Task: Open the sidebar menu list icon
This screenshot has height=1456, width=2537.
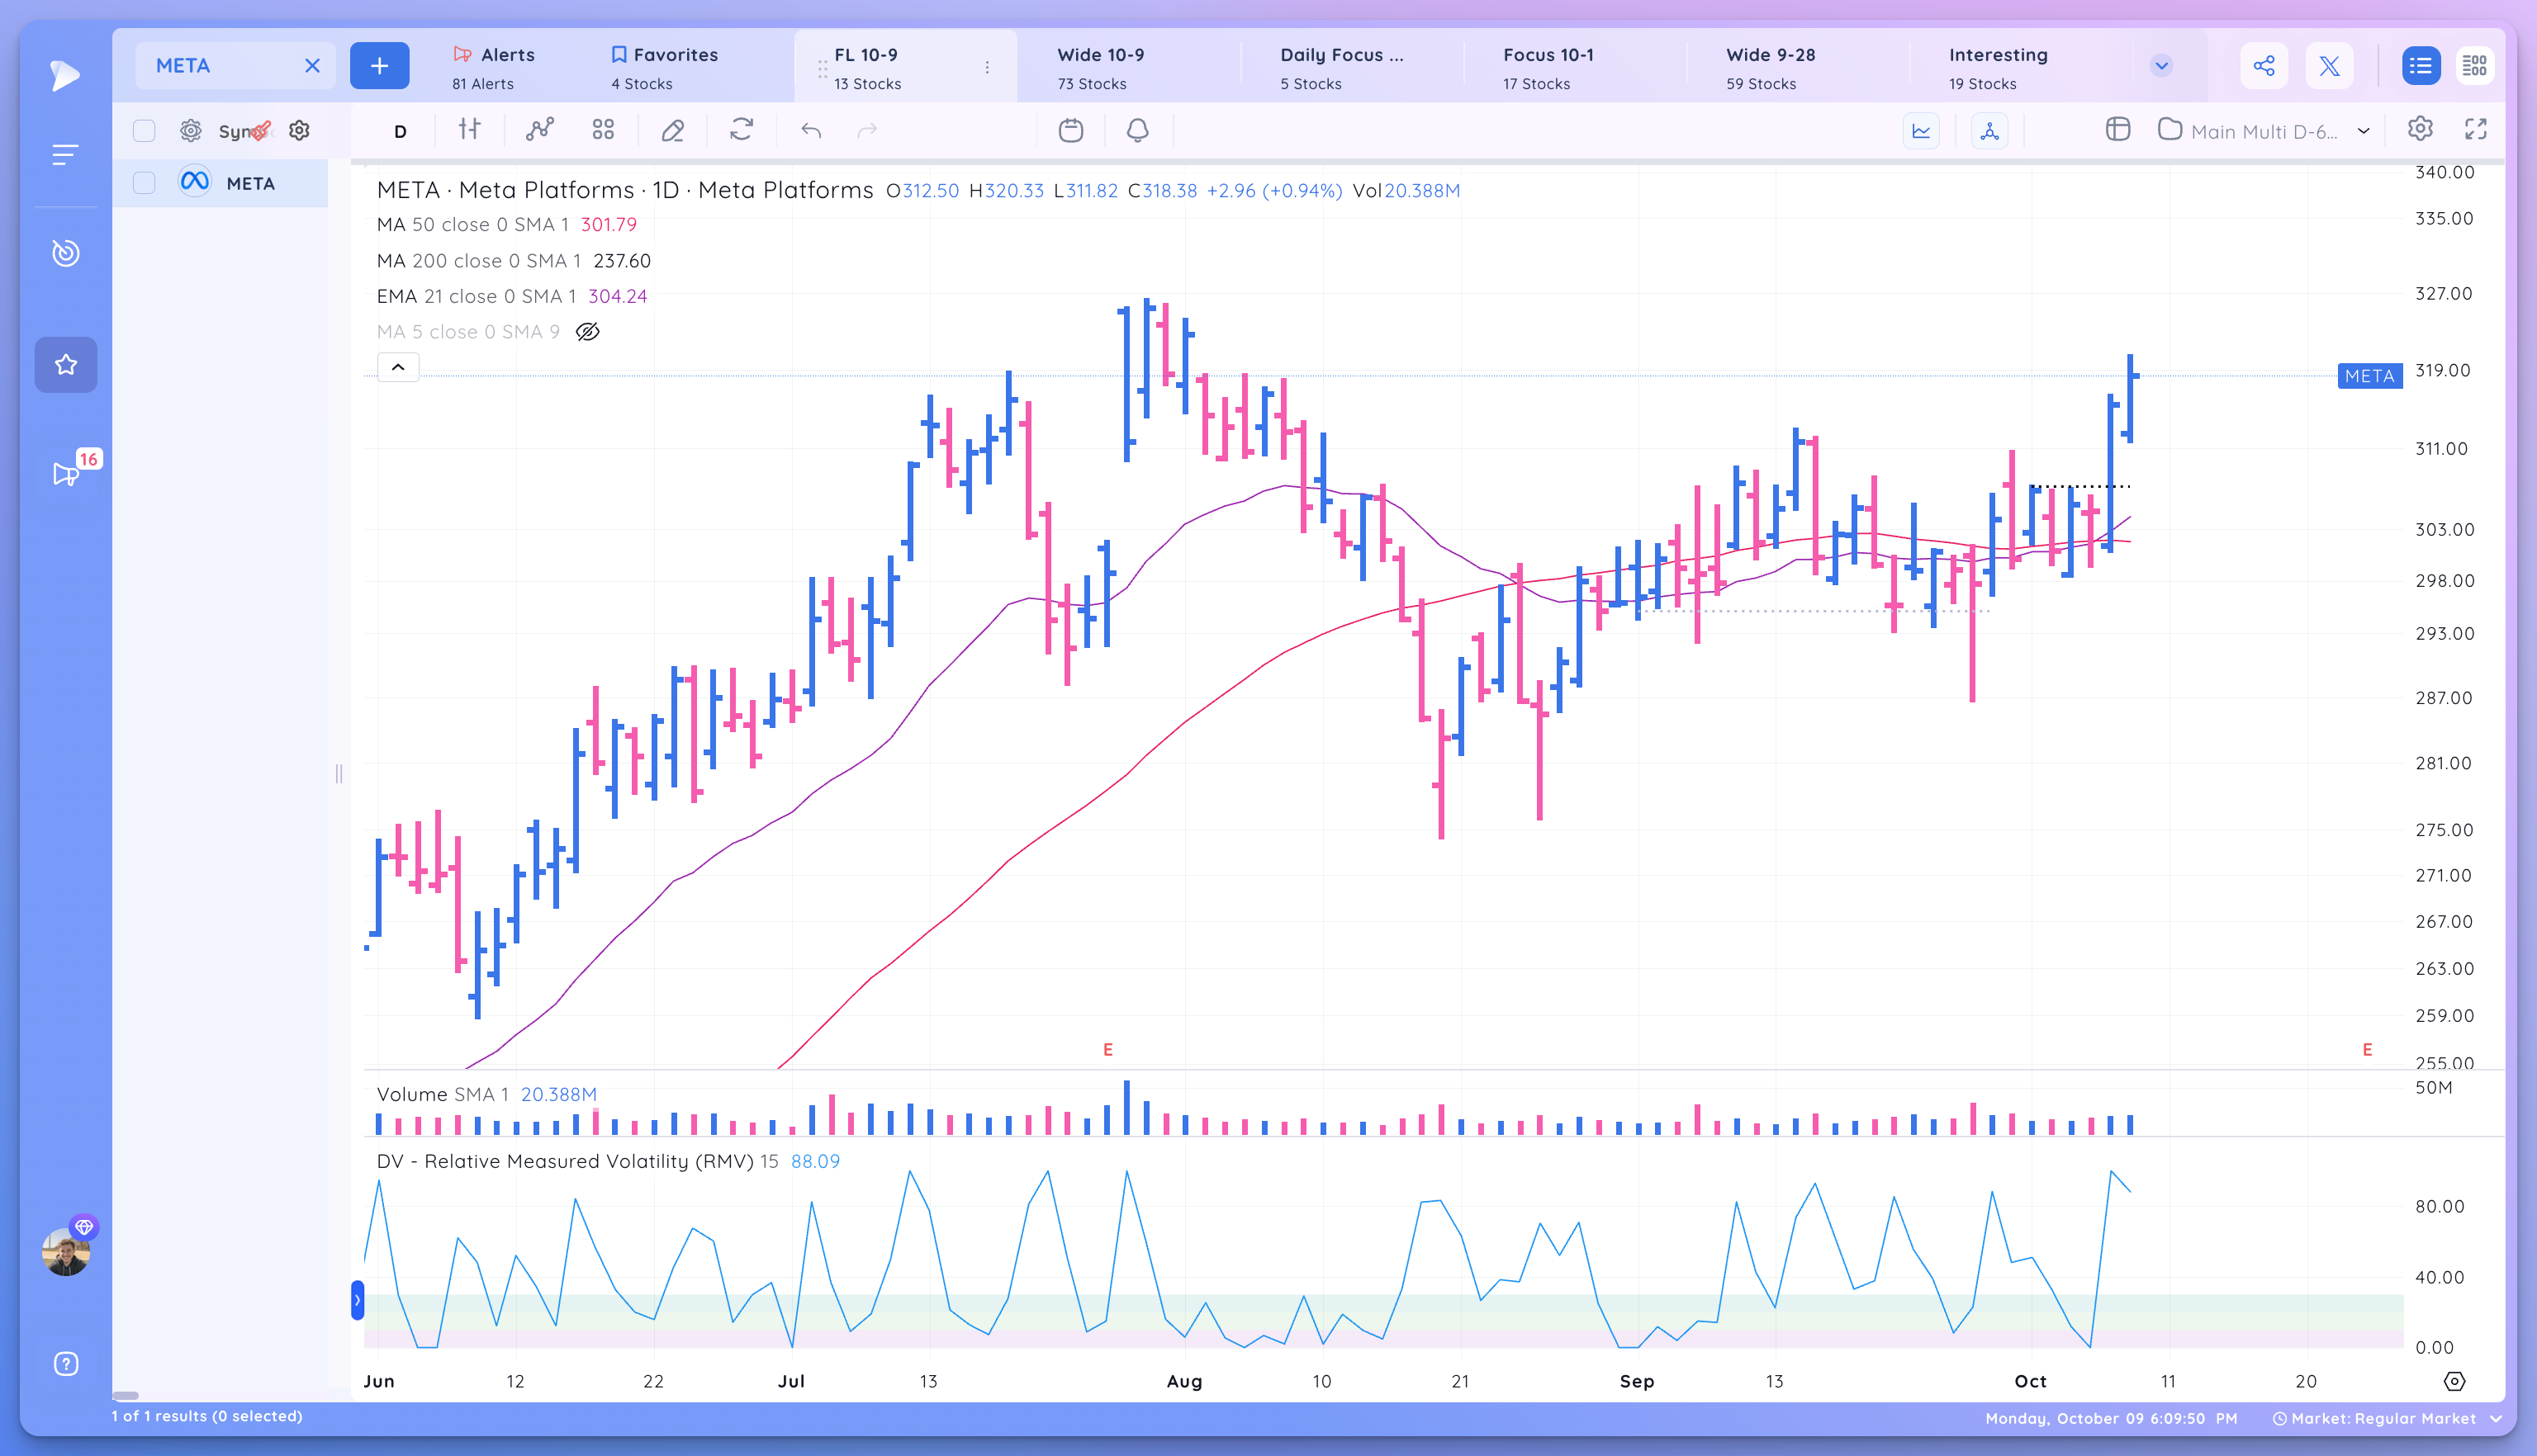Action: [65, 155]
